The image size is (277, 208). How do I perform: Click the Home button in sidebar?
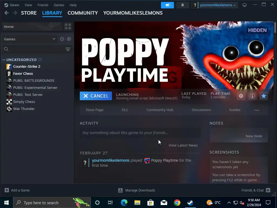(32, 27)
